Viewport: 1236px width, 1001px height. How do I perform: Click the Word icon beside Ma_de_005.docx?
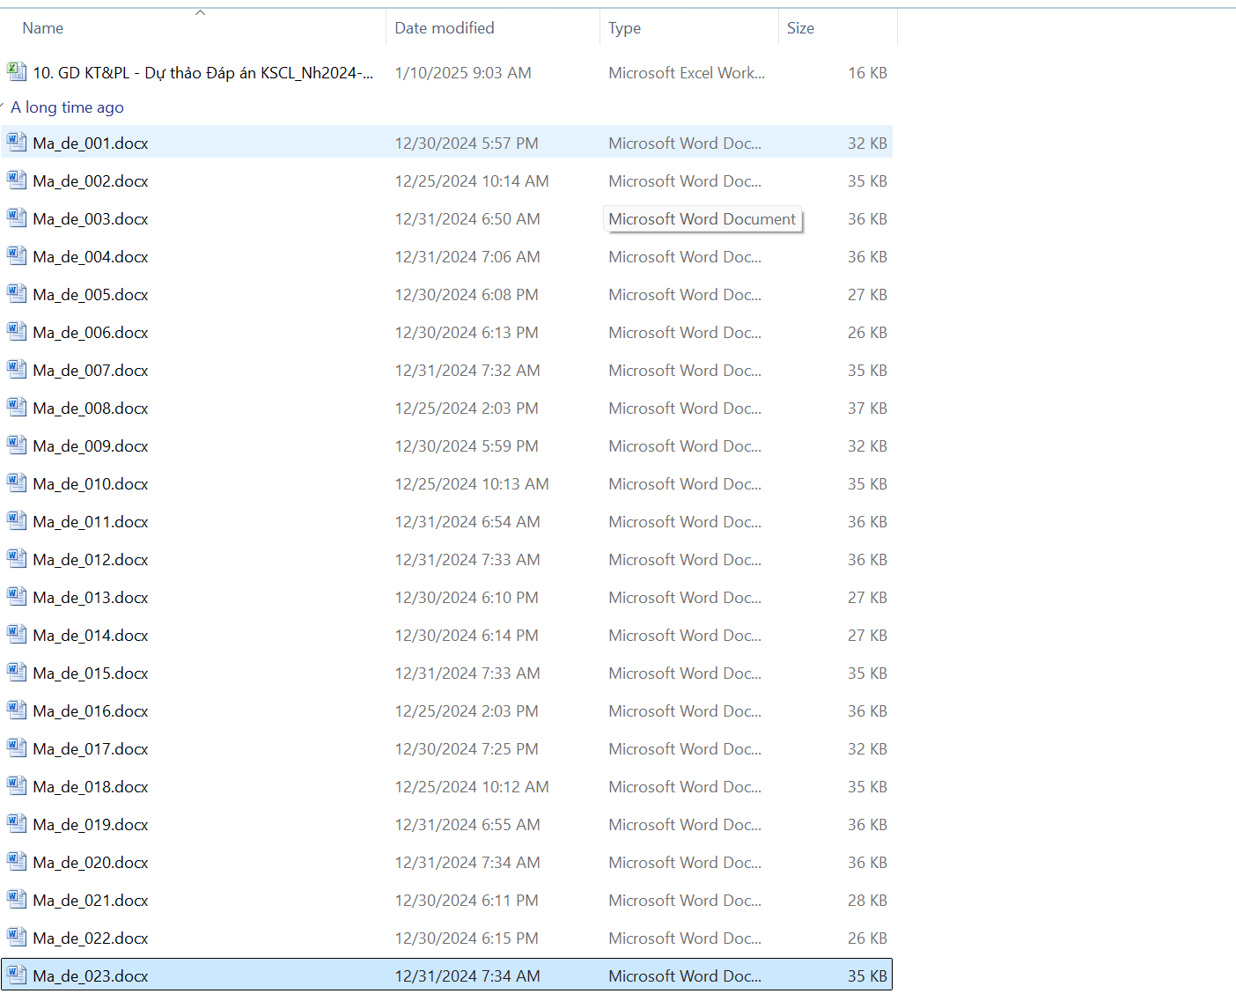(x=16, y=294)
